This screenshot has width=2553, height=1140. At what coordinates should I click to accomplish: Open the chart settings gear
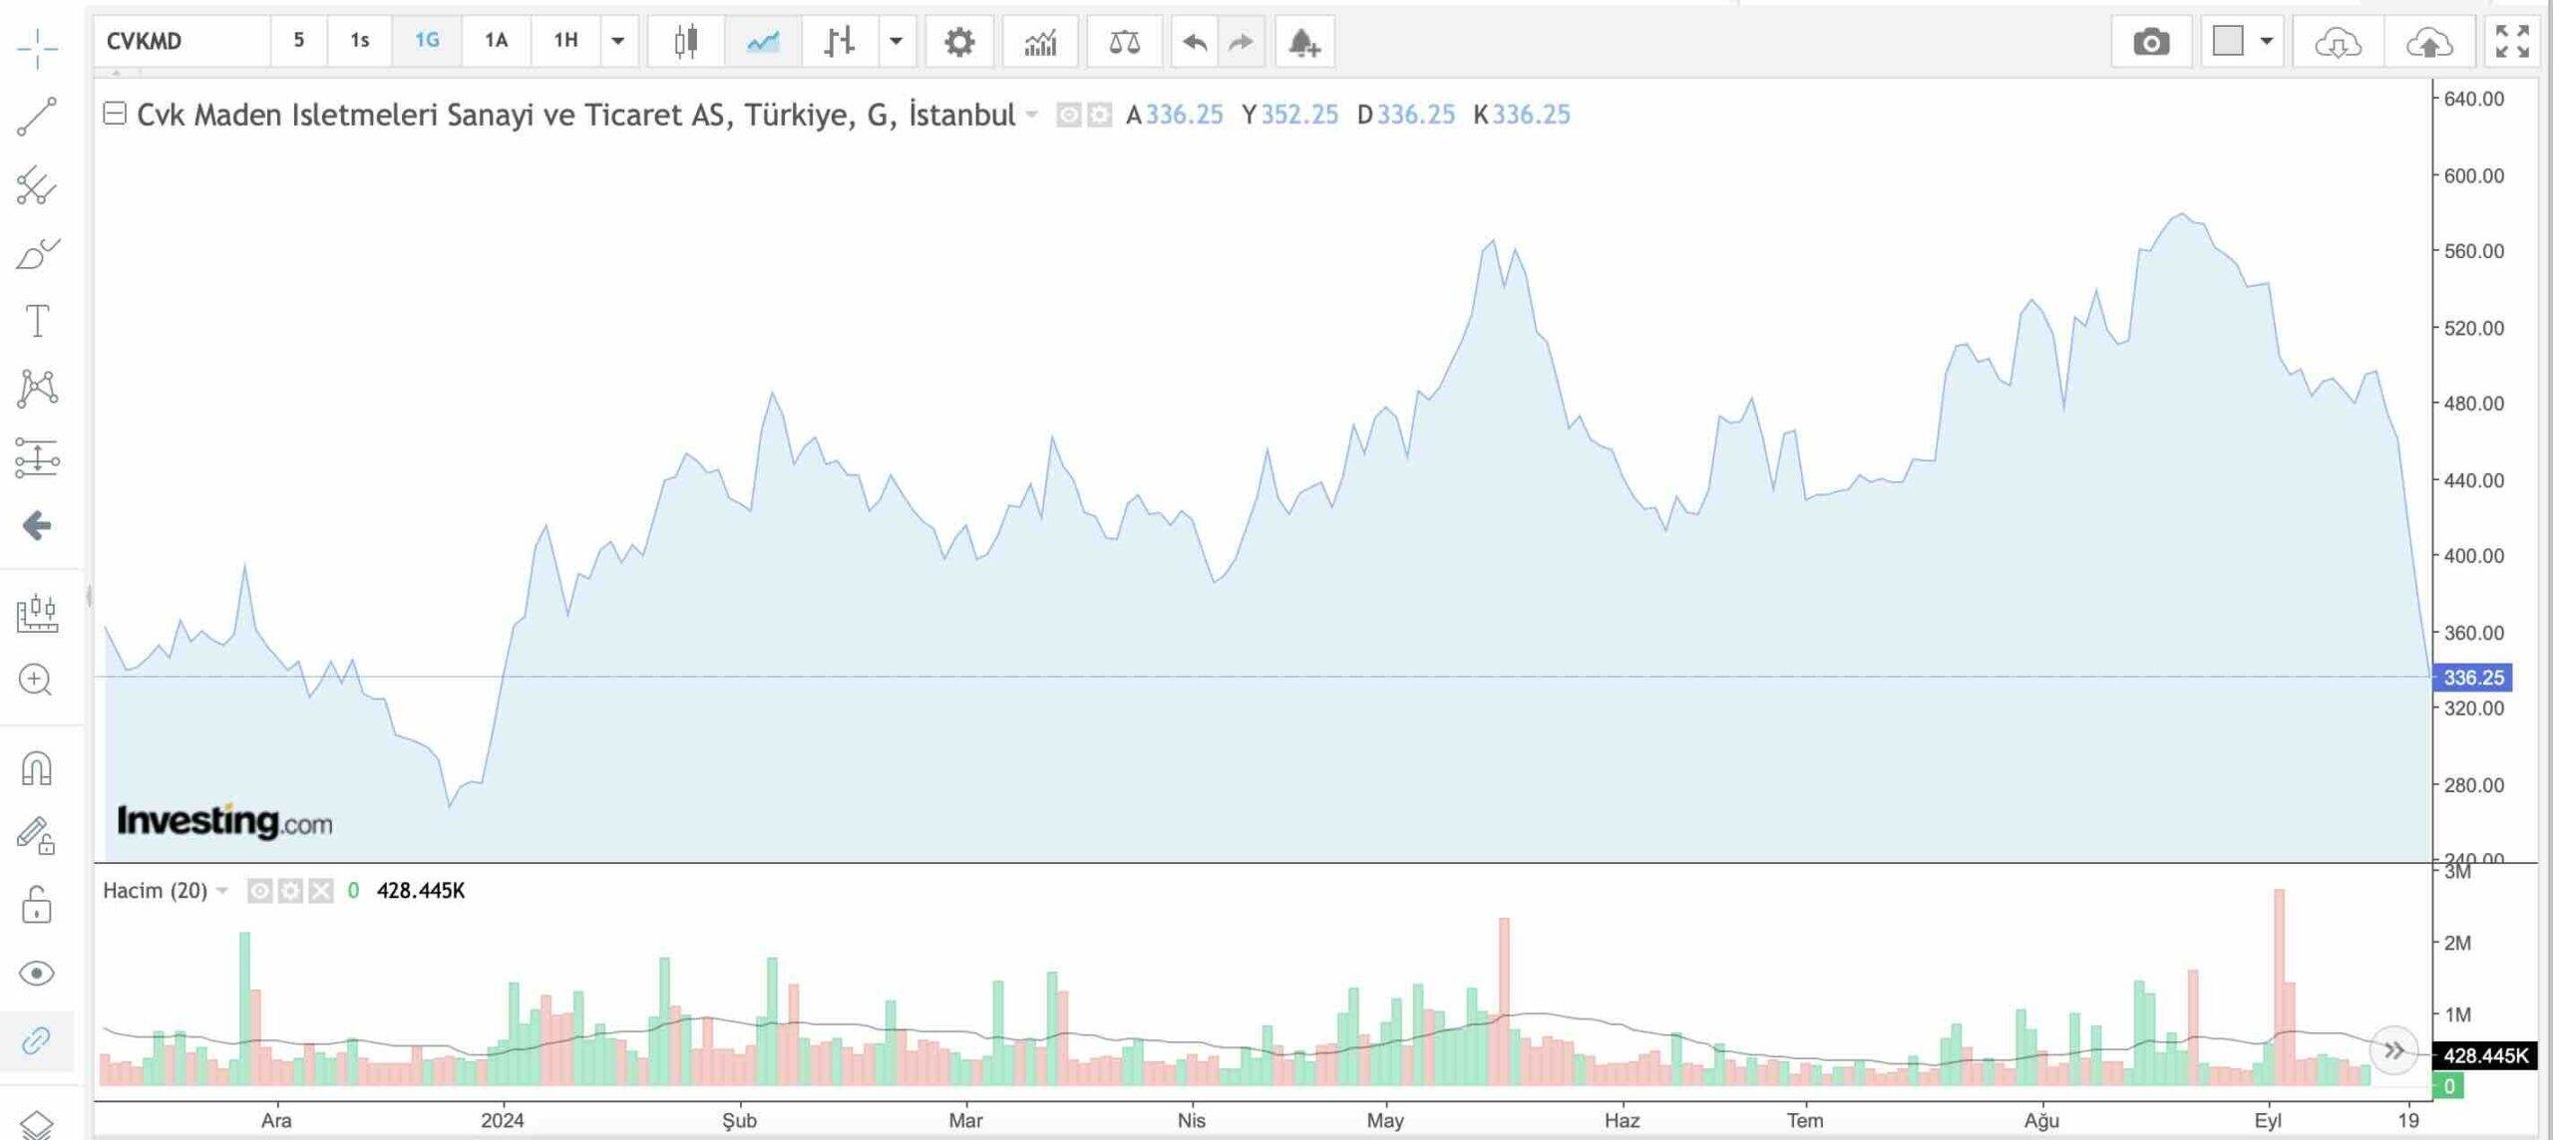(958, 42)
